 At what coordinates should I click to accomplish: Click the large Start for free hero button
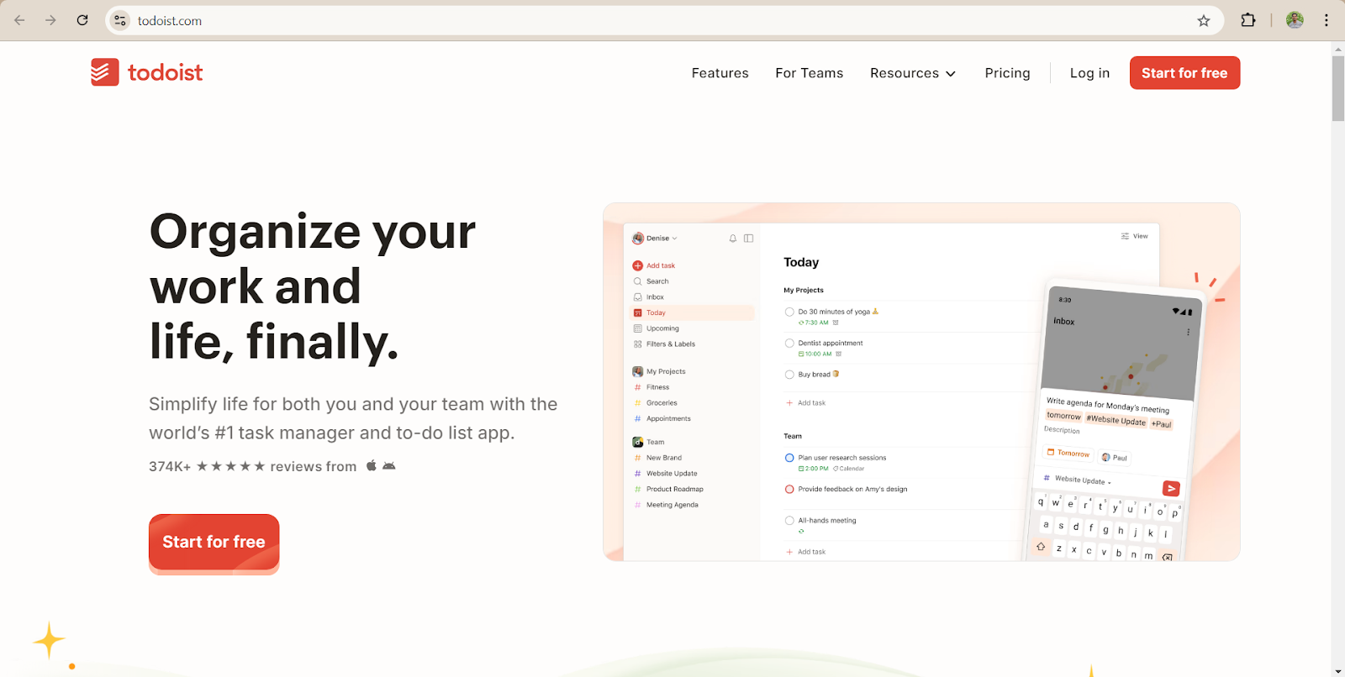point(214,543)
